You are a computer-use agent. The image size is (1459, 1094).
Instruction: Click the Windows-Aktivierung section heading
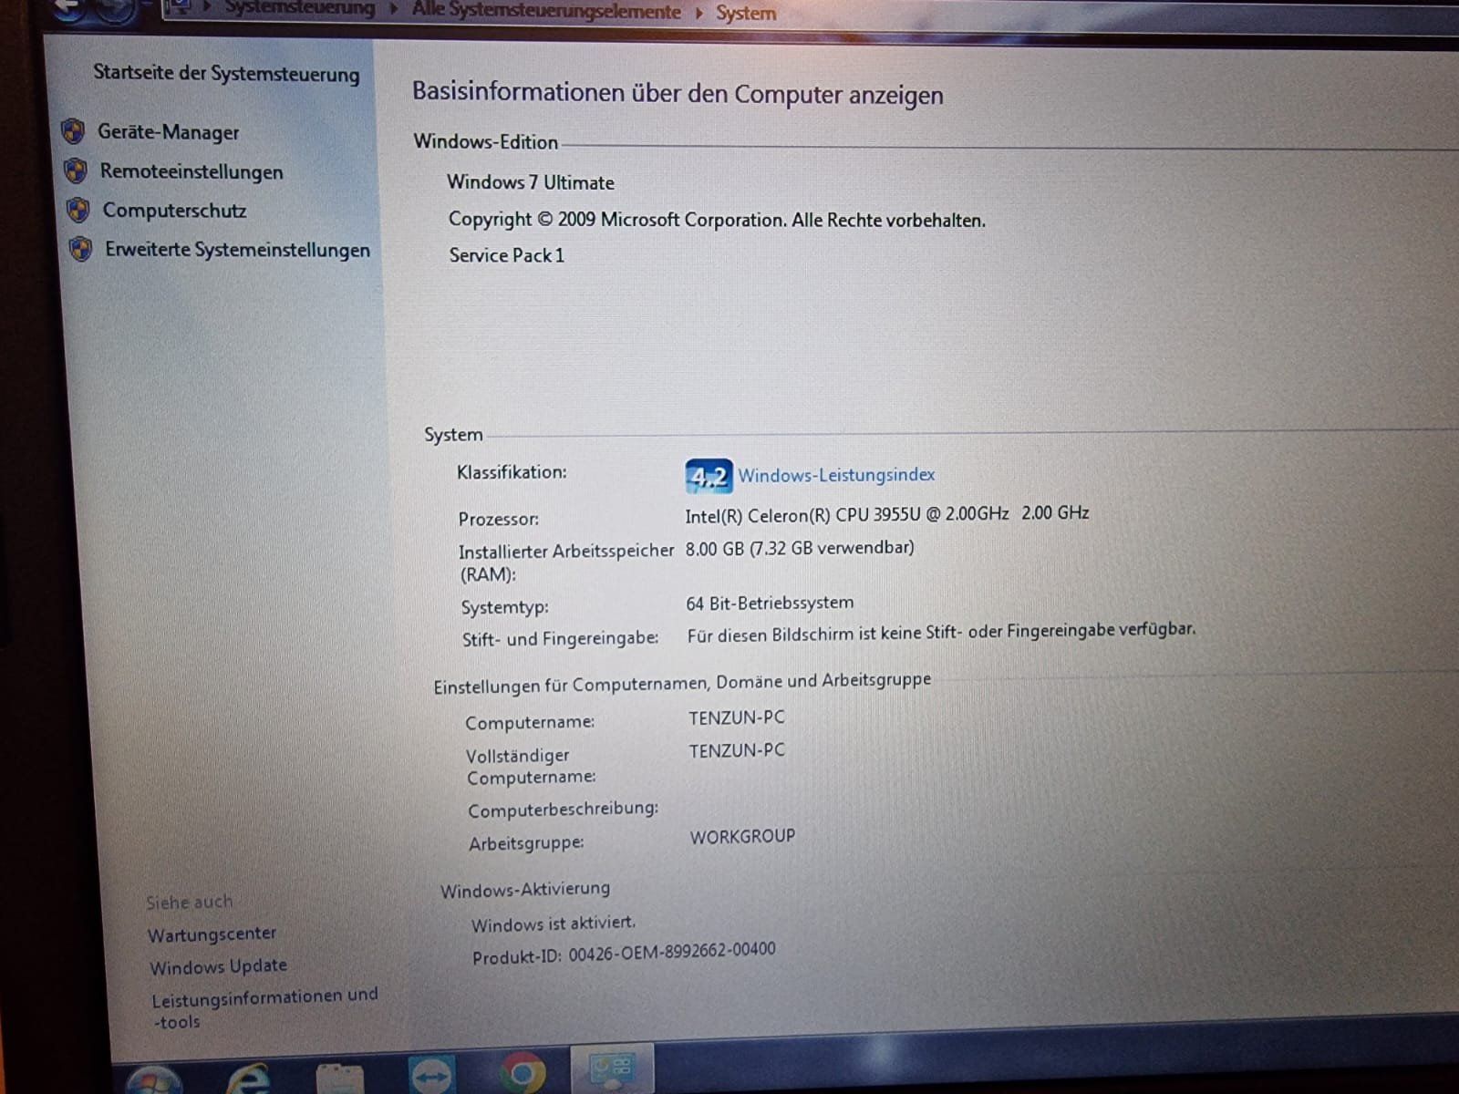coord(525,890)
